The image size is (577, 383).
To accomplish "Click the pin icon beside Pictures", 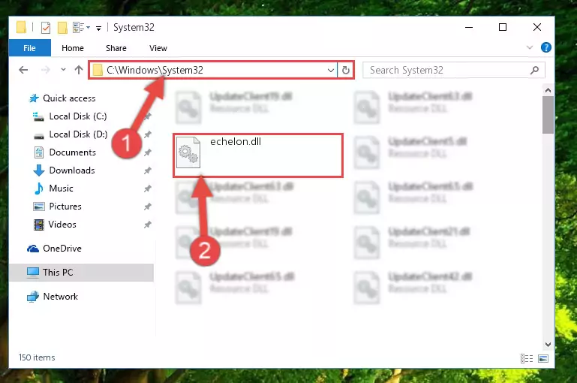I will [x=148, y=207].
